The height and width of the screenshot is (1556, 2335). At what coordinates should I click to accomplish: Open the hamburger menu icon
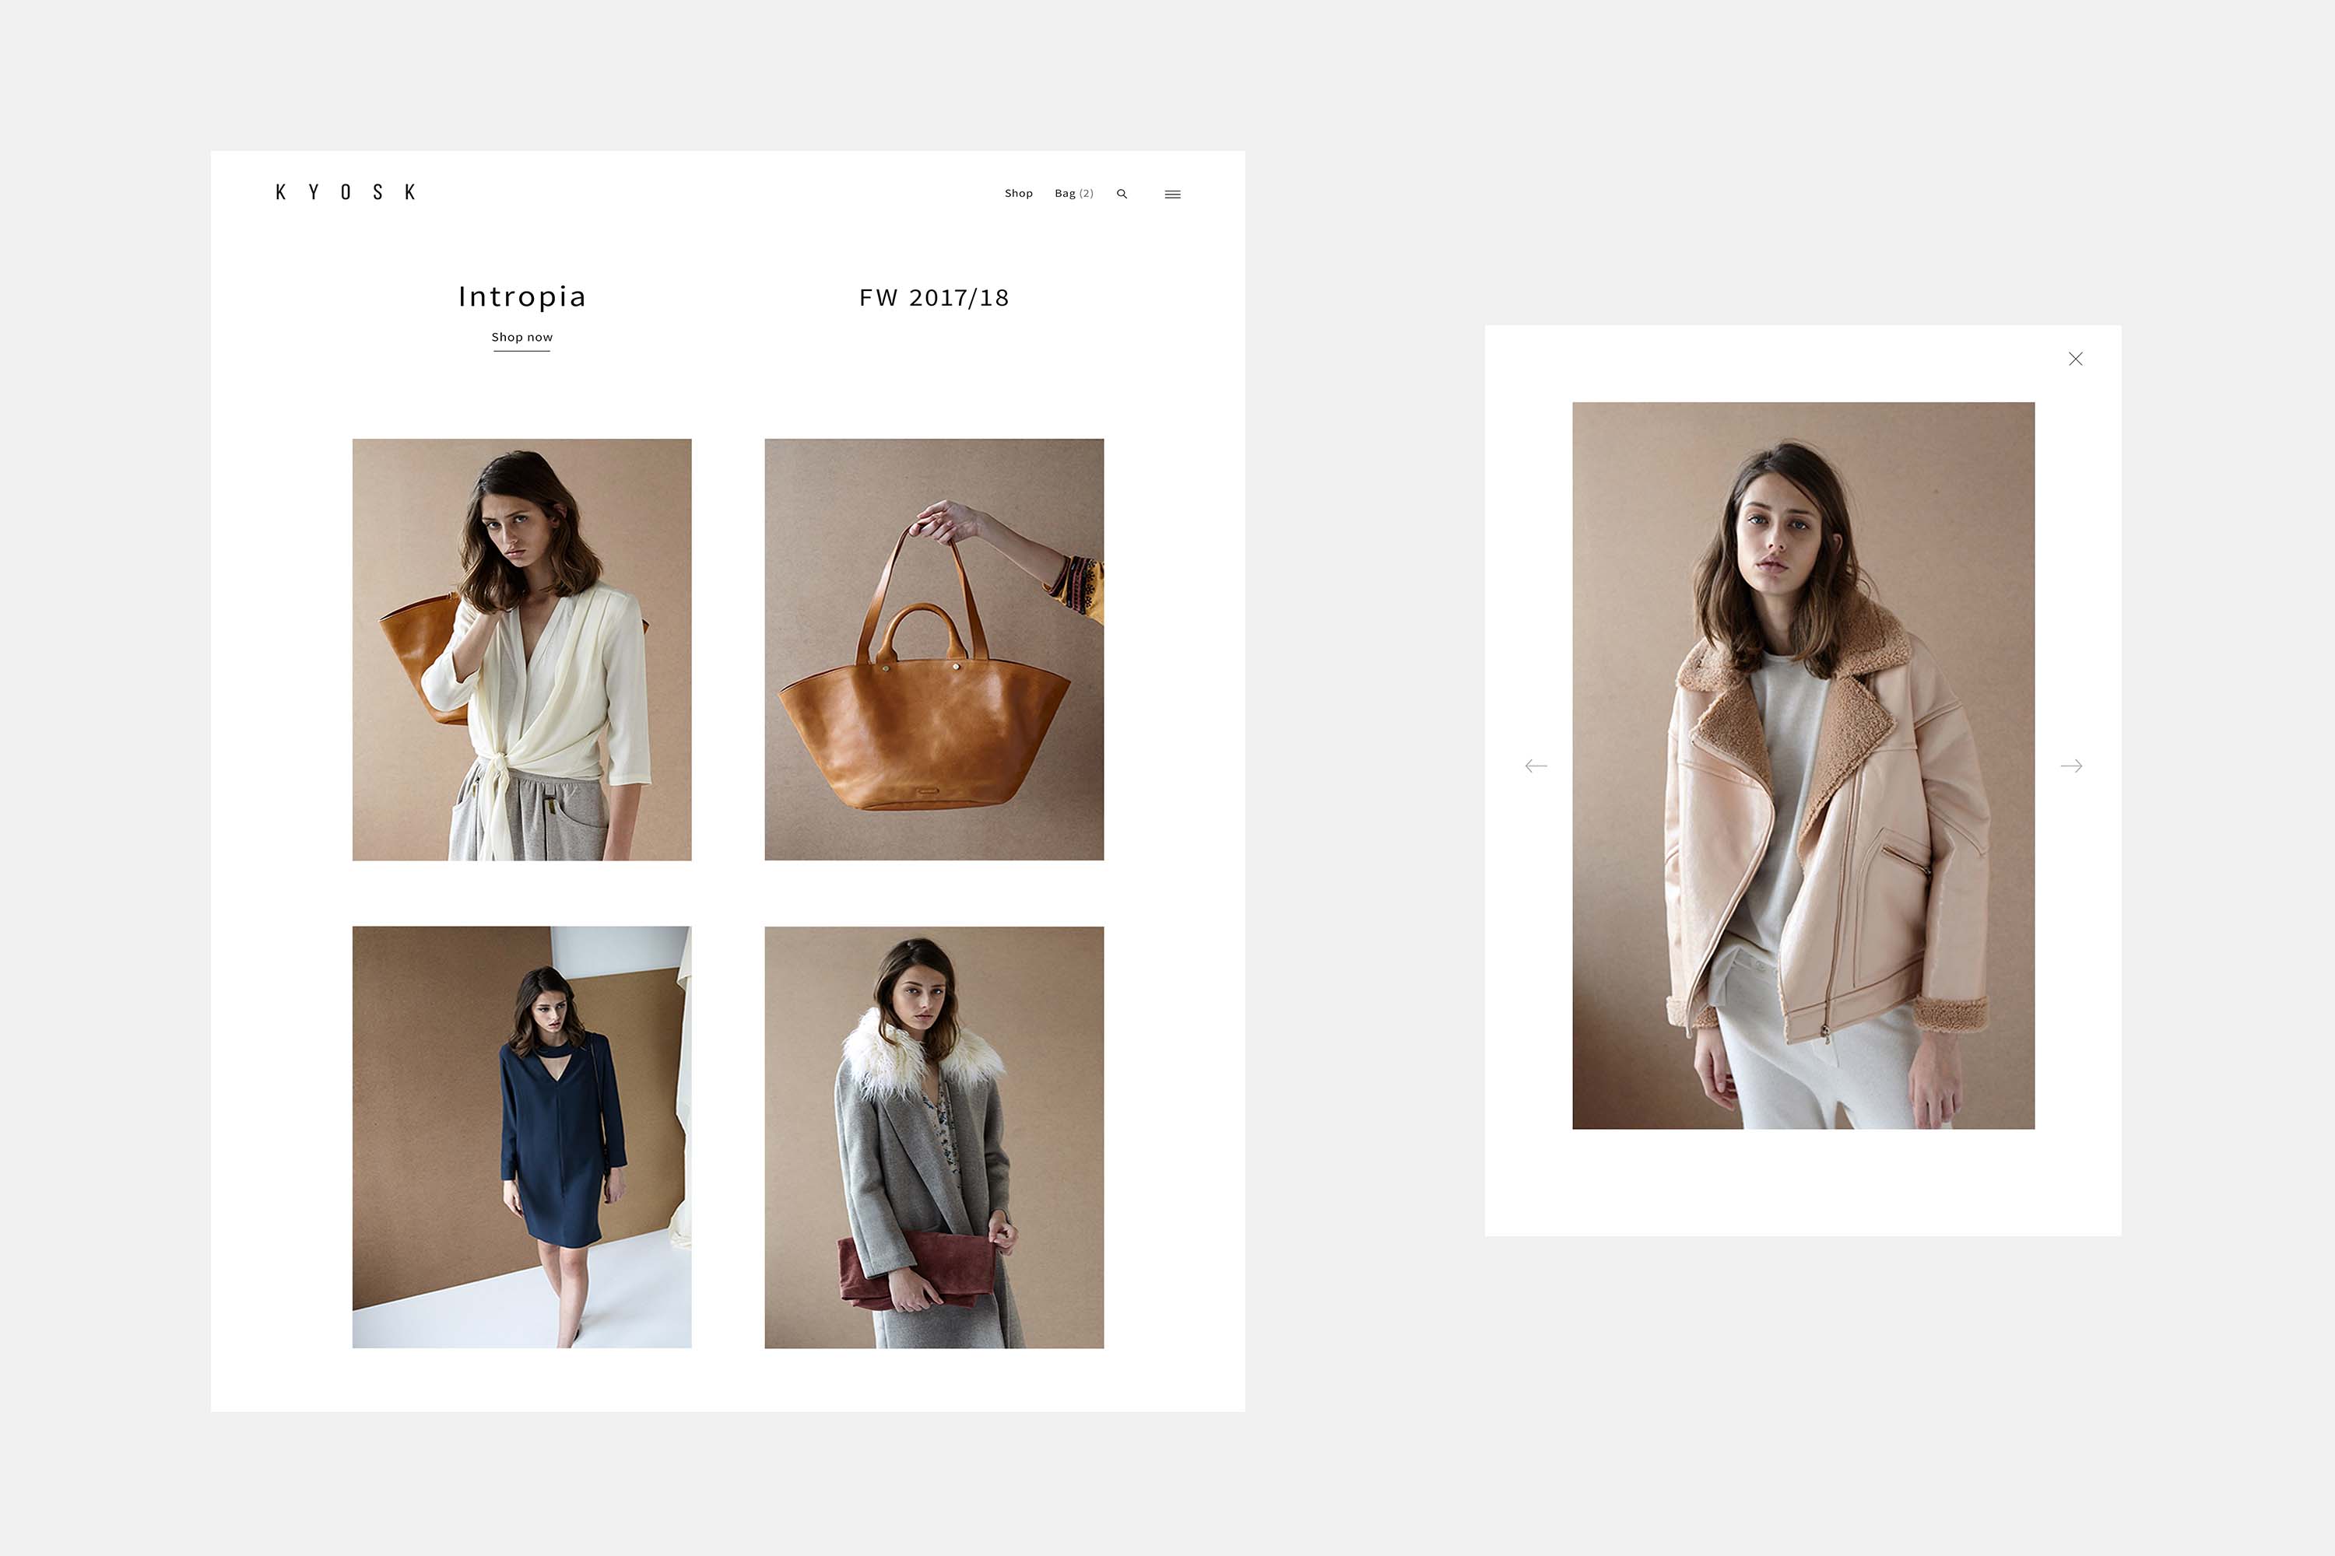(x=1172, y=194)
